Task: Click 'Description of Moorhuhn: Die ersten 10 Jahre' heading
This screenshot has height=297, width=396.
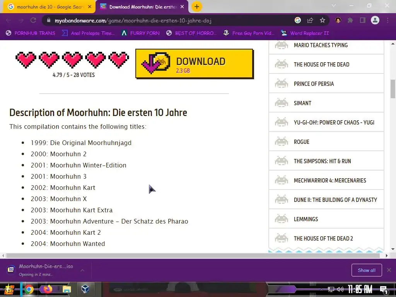Action: tap(98, 113)
